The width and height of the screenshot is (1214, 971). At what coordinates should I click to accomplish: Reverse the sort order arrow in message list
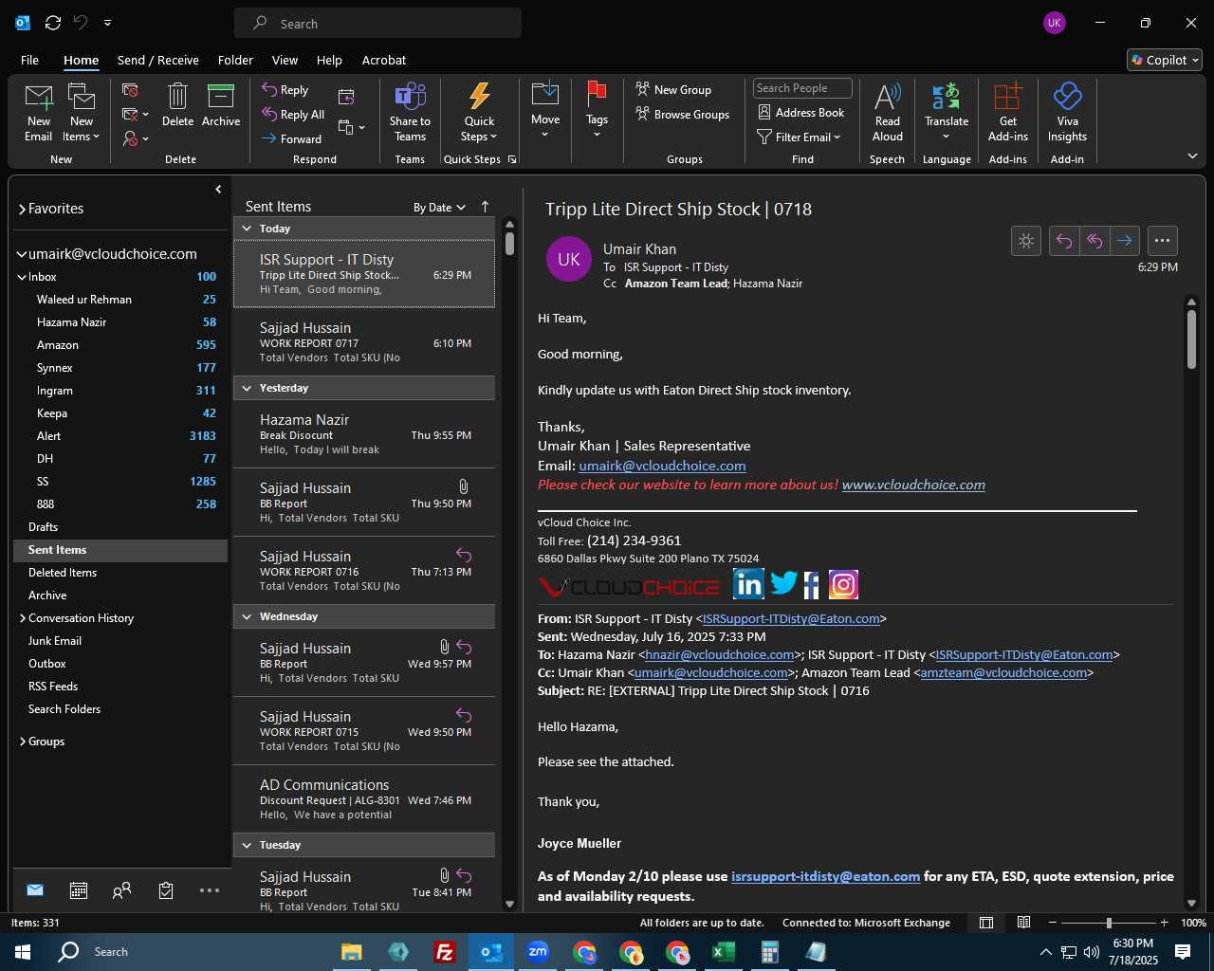[x=485, y=207]
